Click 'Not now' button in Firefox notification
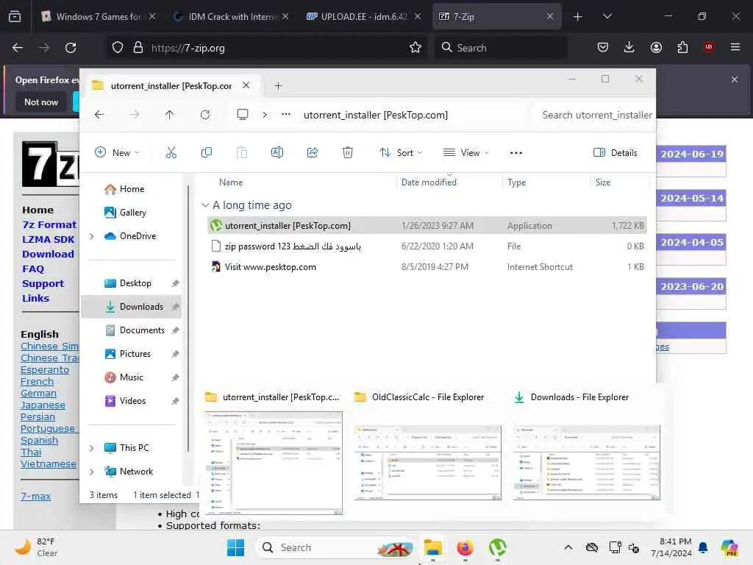753x565 pixels. [41, 102]
